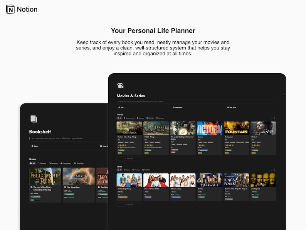
Task: Click the New Movie button
Action: pyautogui.click(x=177, y=107)
